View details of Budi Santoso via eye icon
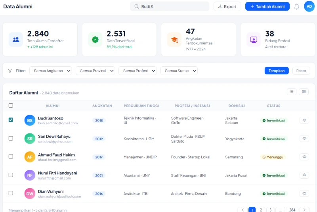This screenshot has height=212, width=317. [304, 120]
